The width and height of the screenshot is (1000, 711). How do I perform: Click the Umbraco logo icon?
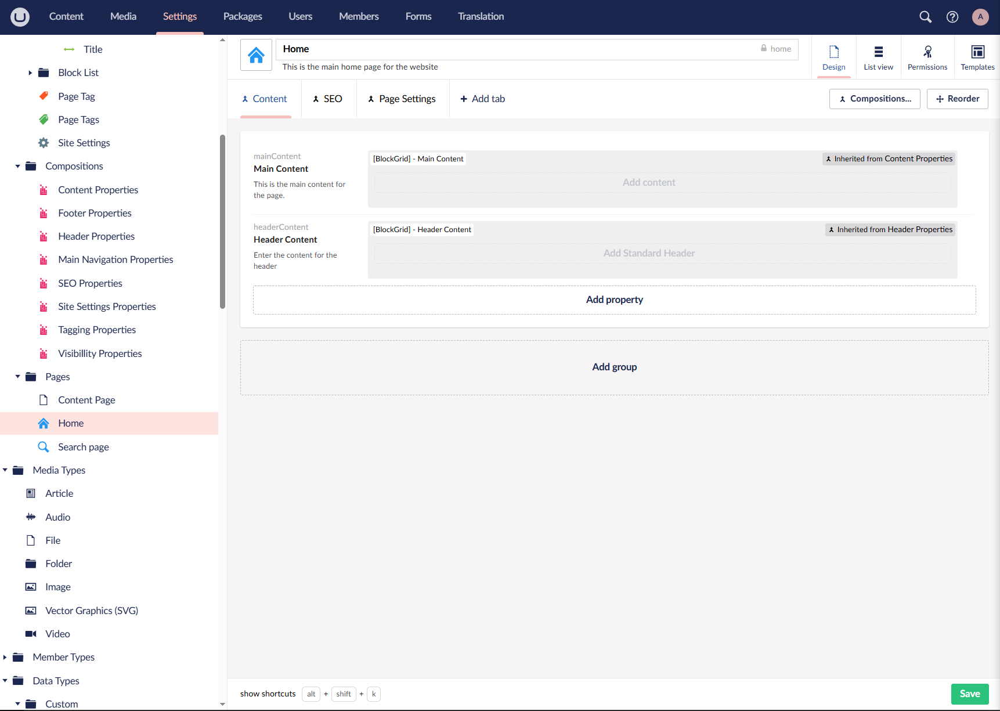coord(20,17)
